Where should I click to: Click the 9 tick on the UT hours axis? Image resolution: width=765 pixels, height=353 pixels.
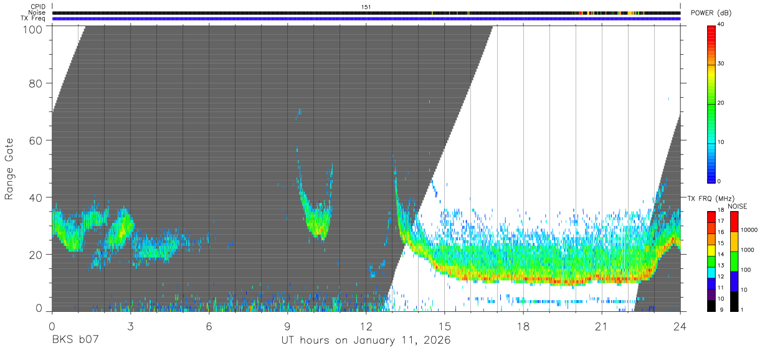[x=287, y=326]
